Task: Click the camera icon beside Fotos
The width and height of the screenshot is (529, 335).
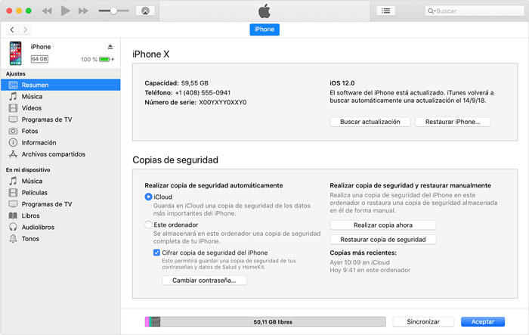Action: pos(13,131)
